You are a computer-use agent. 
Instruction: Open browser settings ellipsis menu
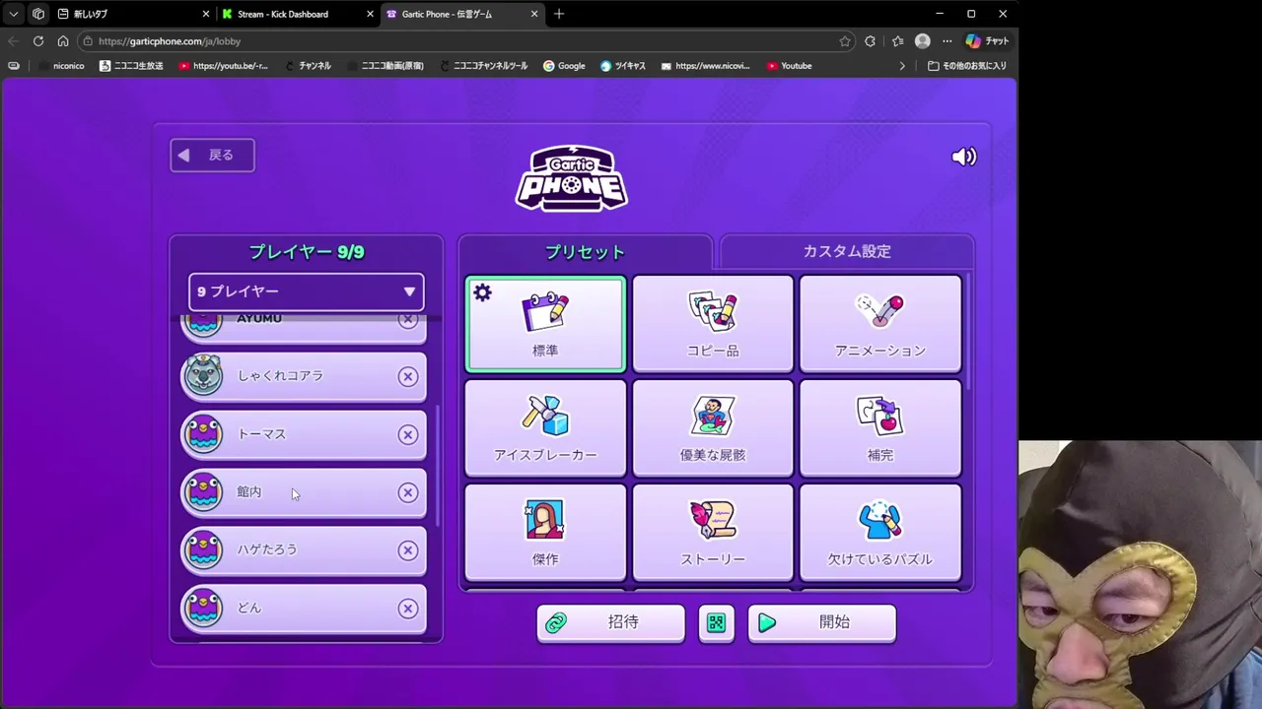pyautogui.click(x=947, y=41)
